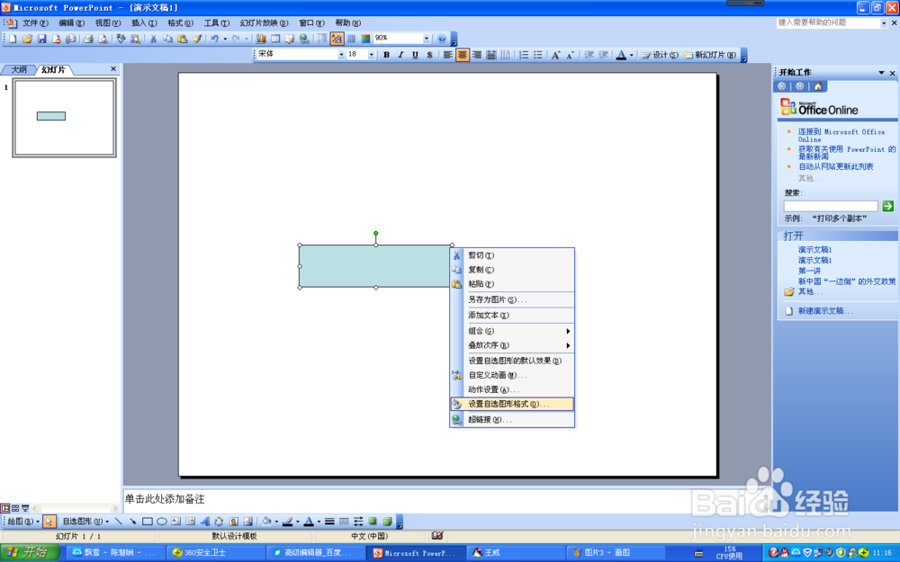Screen dimensions: 900x562
Task: Run the spelling check icon
Action: click(x=121, y=39)
